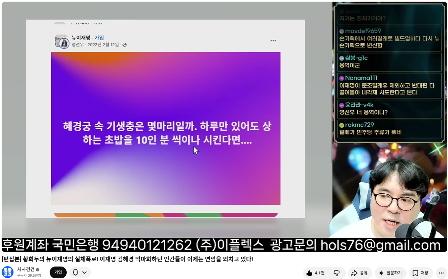Click the 윤라라-v4k chat username in the video
The height and width of the screenshot is (279, 448).
click(x=359, y=105)
